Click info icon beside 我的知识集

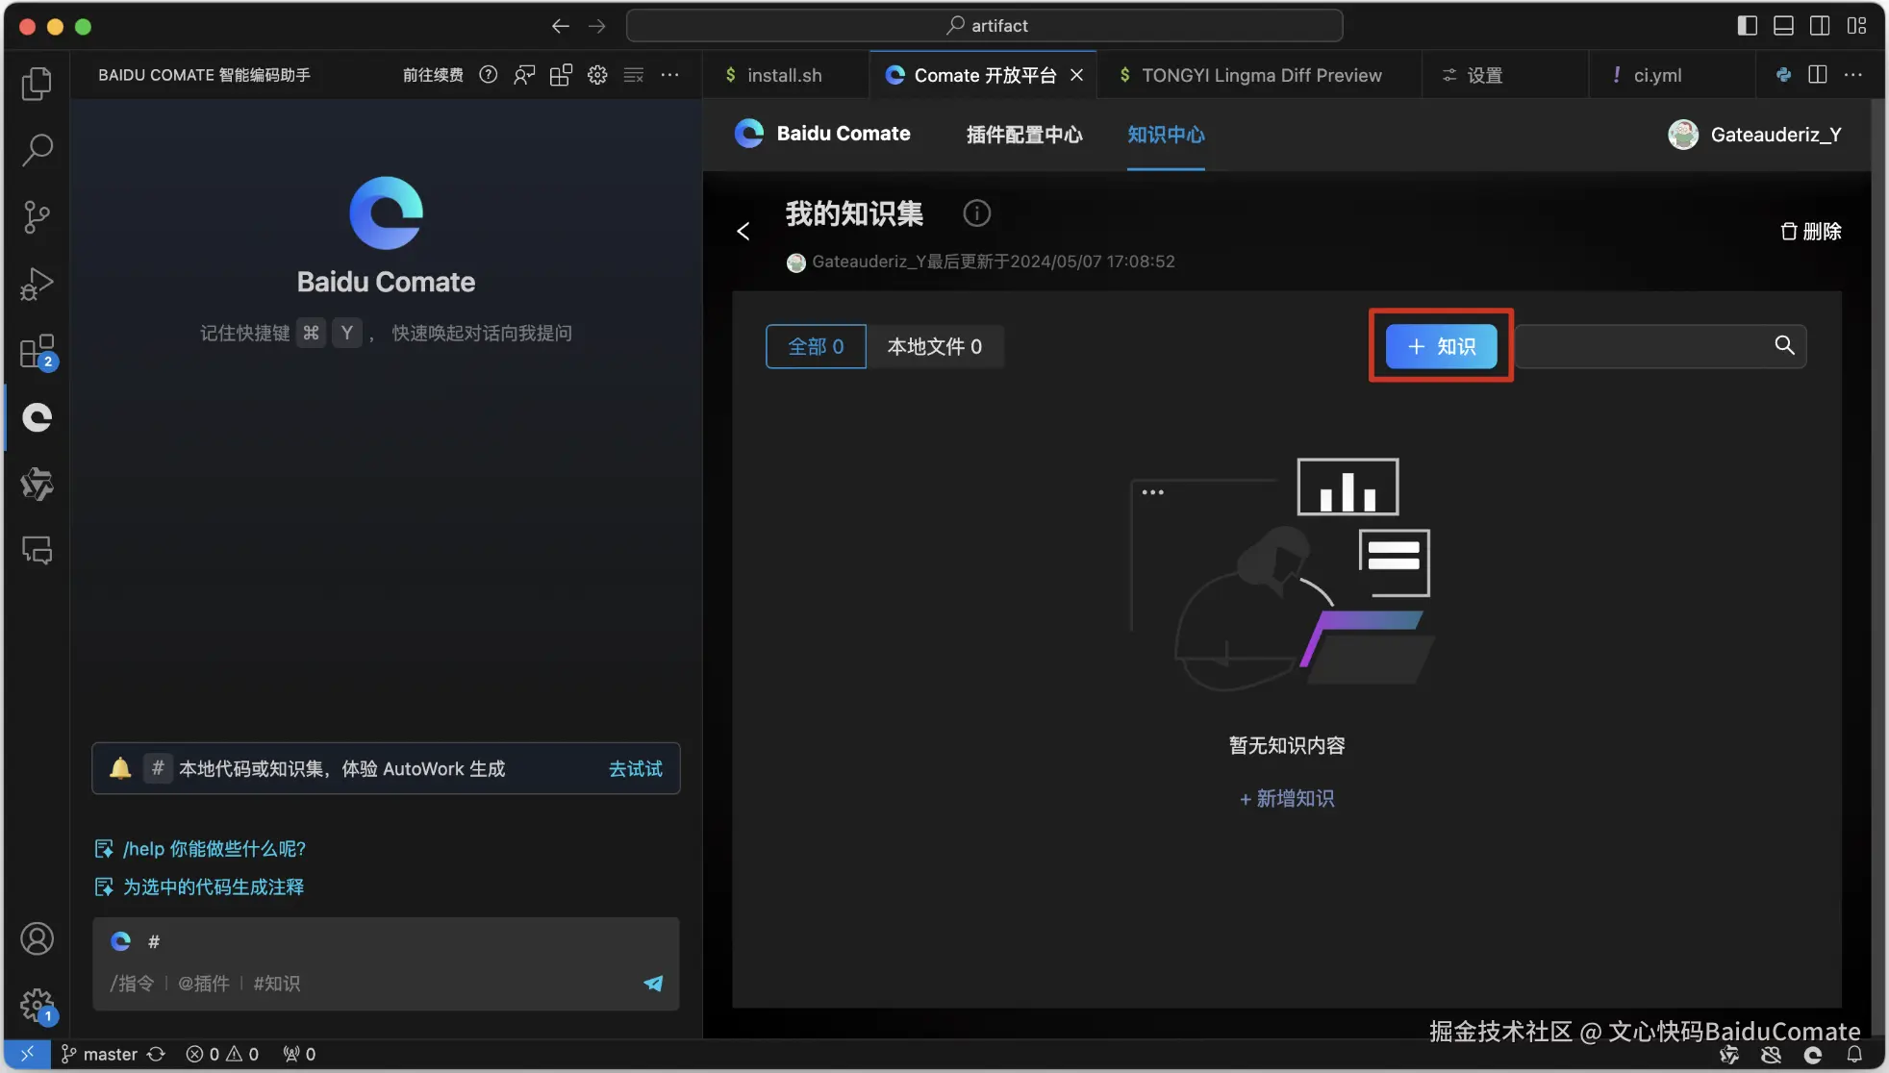click(x=976, y=213)
